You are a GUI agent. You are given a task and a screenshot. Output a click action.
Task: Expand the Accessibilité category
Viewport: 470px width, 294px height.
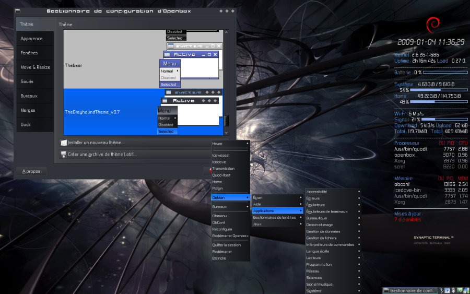coord(333,192)
